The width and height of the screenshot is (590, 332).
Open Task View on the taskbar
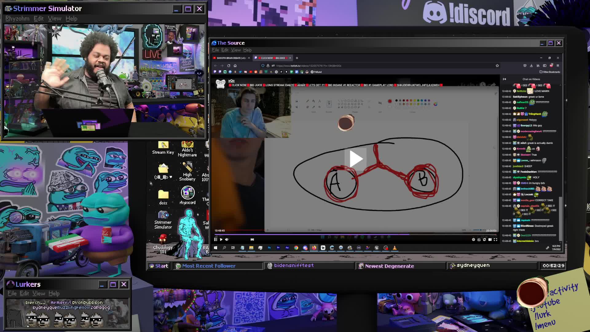click(233, 248)
